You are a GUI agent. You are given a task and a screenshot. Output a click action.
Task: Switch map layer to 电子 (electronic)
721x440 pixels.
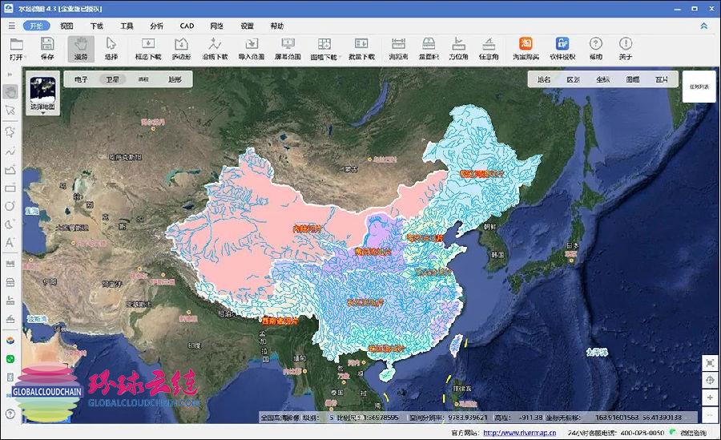point(81,79)
